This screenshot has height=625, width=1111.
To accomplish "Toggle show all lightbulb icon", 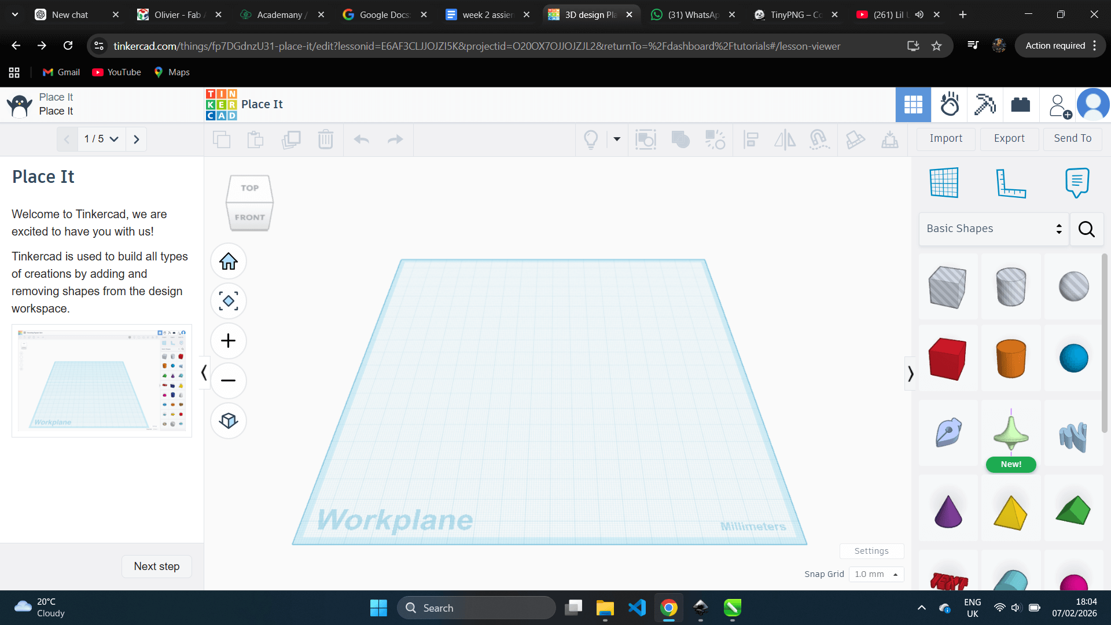I will (591, 139).
